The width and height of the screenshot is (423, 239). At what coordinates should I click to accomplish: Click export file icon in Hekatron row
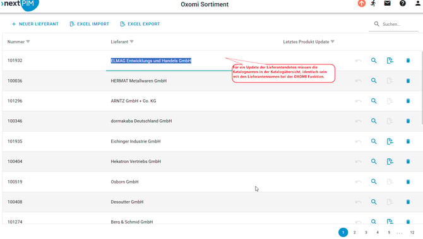tap(390, 161)
